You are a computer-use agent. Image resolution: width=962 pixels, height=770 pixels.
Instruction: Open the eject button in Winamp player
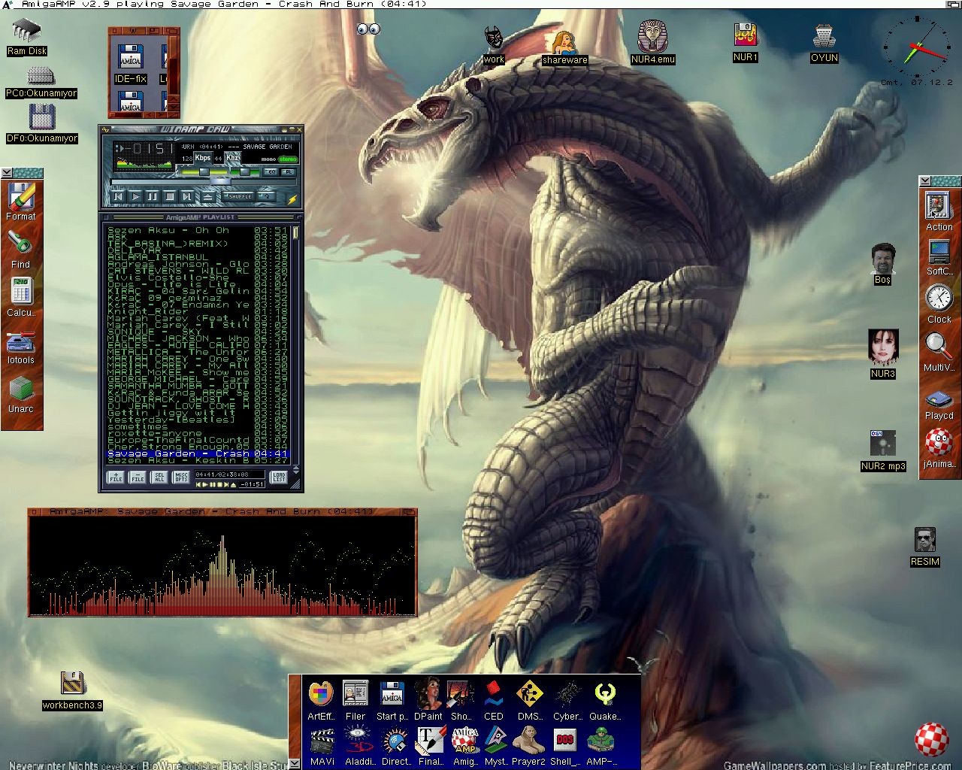click(207, 197)
